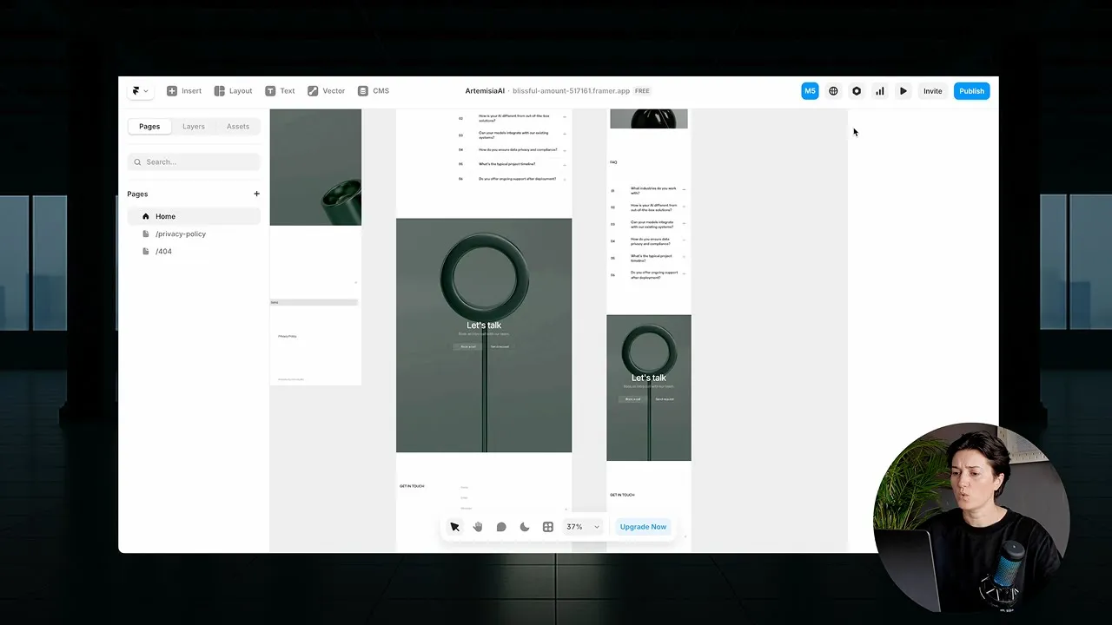The width and height of the screenshot is (1112, 625).
Task: Expand mobile FAQ 'What's the typical project timeline?'
Action: (648, 258)
